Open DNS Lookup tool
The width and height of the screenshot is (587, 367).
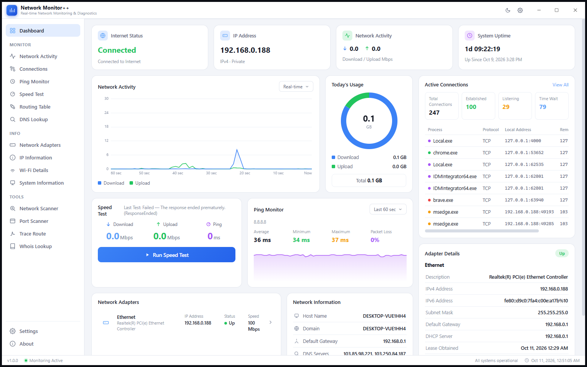coord(43,119)
